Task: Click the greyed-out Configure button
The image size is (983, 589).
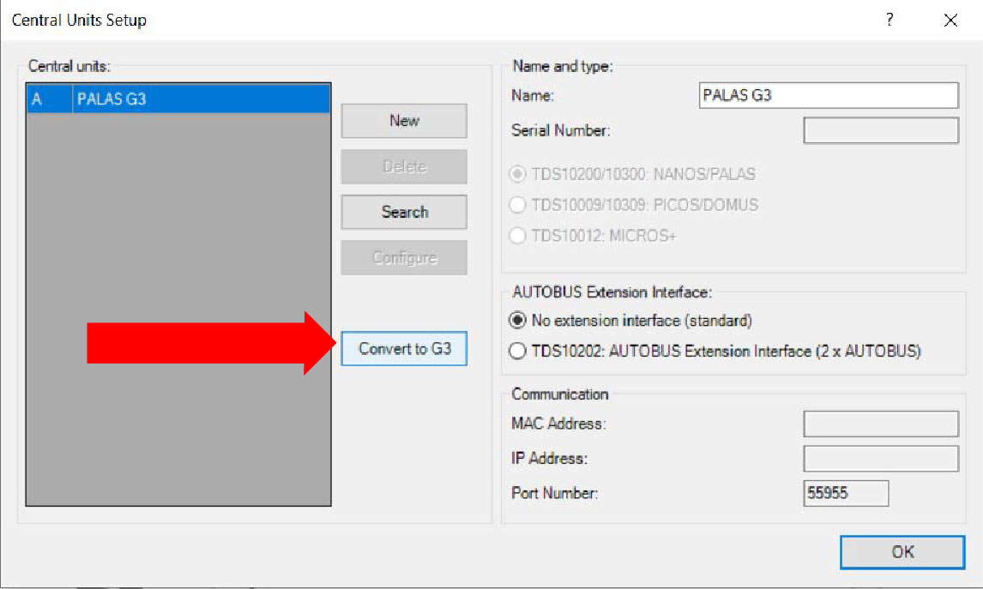Action: (x=404, y=258)
